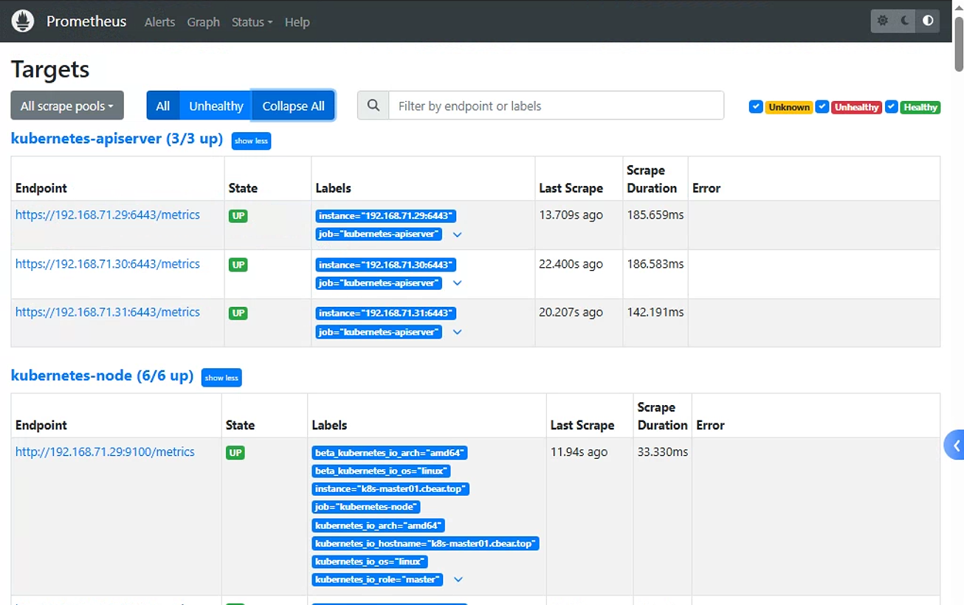964x605 pixels.
Task: Click the Unknown yellow badge
Action: click(x=788, y=107)
